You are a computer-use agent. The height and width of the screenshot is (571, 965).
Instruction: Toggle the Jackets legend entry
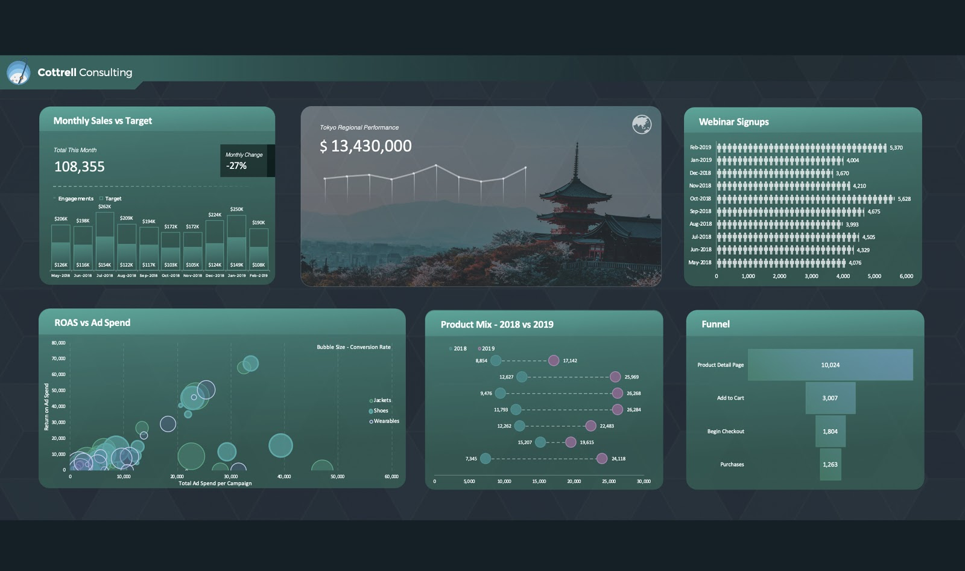[371, 401]
